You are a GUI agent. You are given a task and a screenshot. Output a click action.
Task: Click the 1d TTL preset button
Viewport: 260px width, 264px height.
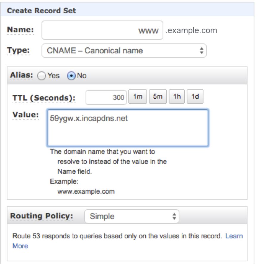[195, 97]
